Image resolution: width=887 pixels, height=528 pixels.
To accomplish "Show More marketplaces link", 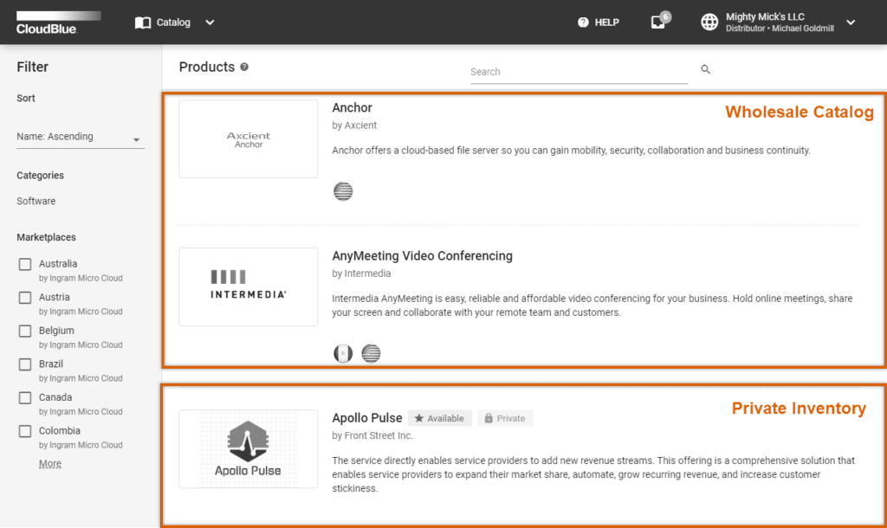I will (50, 464).
